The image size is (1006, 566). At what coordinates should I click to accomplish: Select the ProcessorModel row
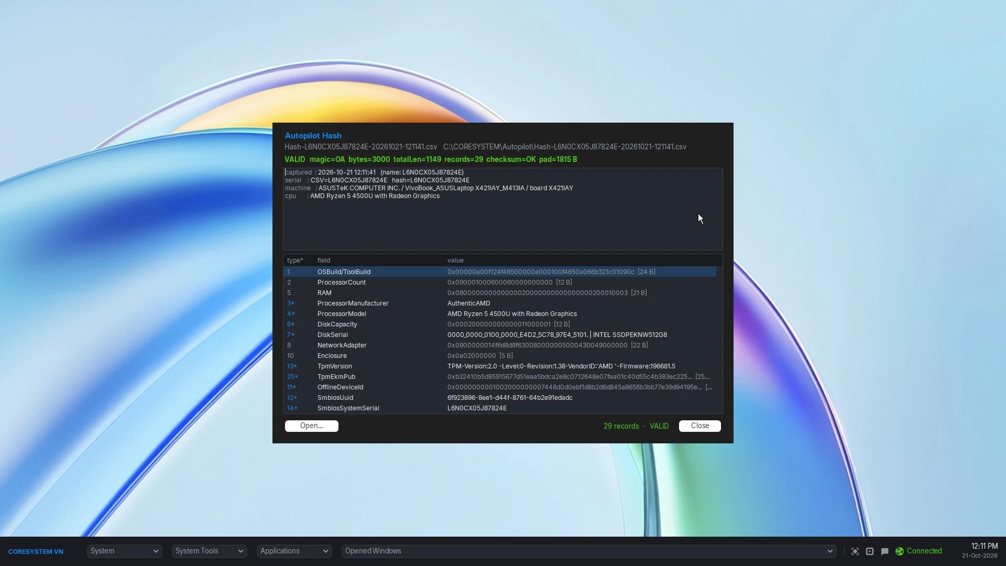500,314
